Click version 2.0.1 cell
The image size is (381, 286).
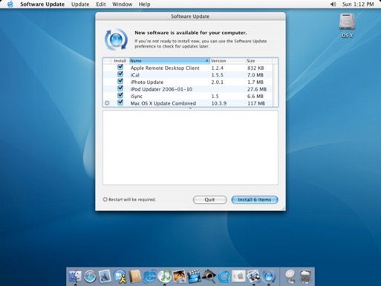click(217, 82)
